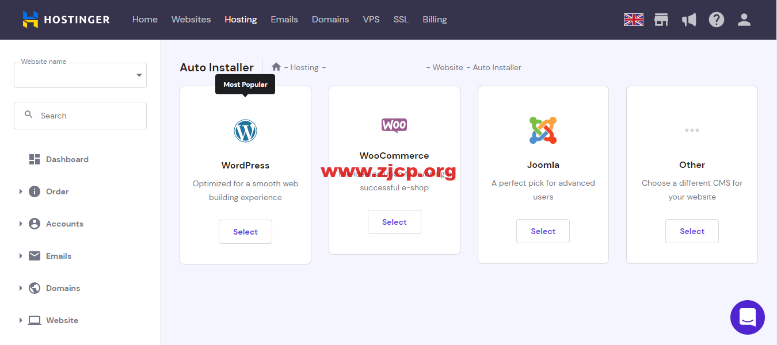Open Websites in top navigation

[191, 20]
